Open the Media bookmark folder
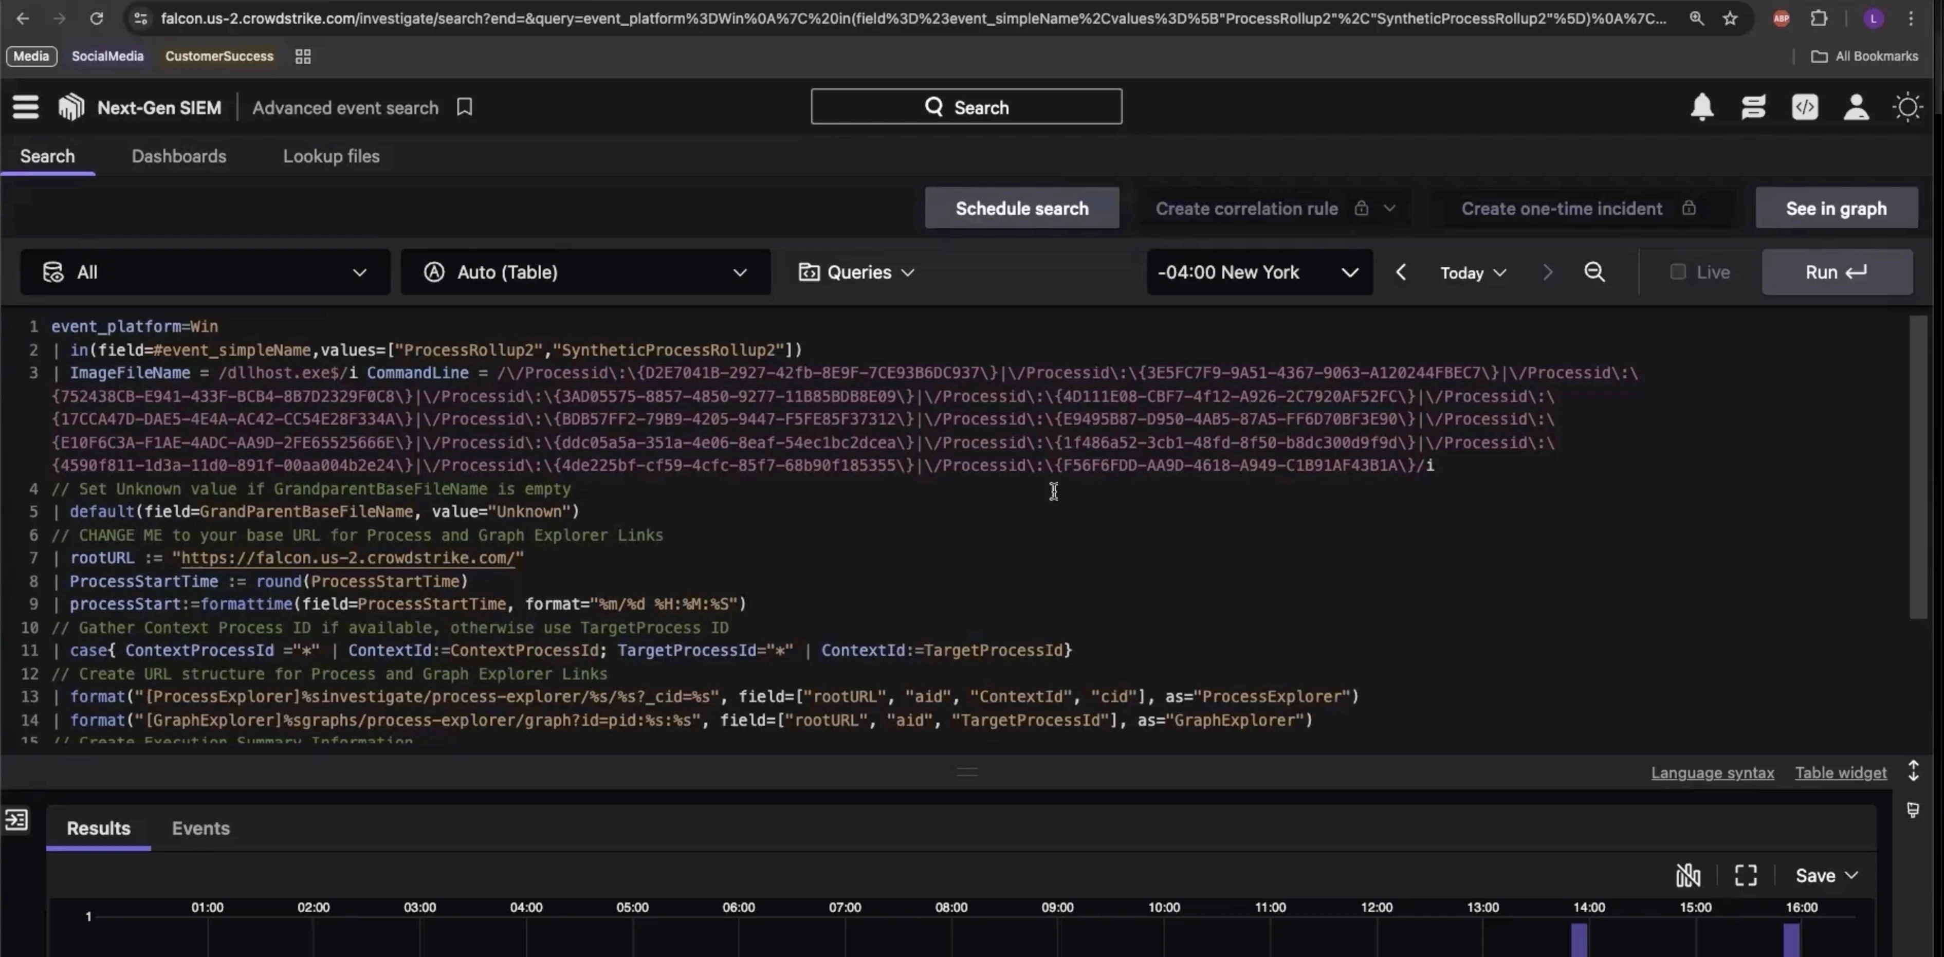 click(x=31, y=57)
